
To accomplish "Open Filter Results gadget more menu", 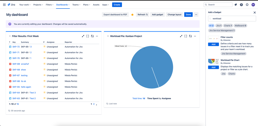I will [97, 36].
